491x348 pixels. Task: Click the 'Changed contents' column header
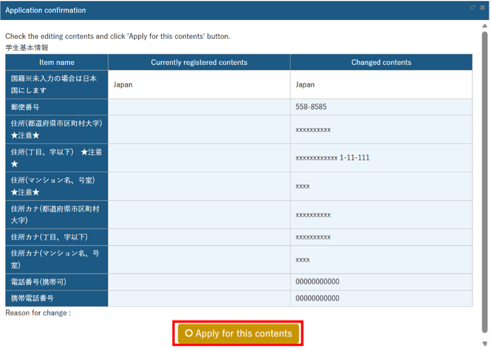pos(381,62)
